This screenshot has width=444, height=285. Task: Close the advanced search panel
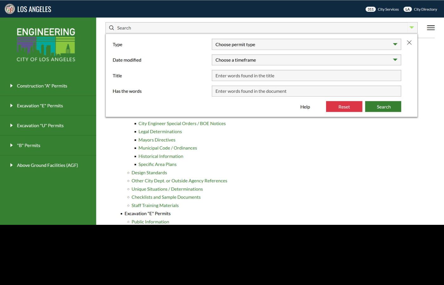[409, 42]
